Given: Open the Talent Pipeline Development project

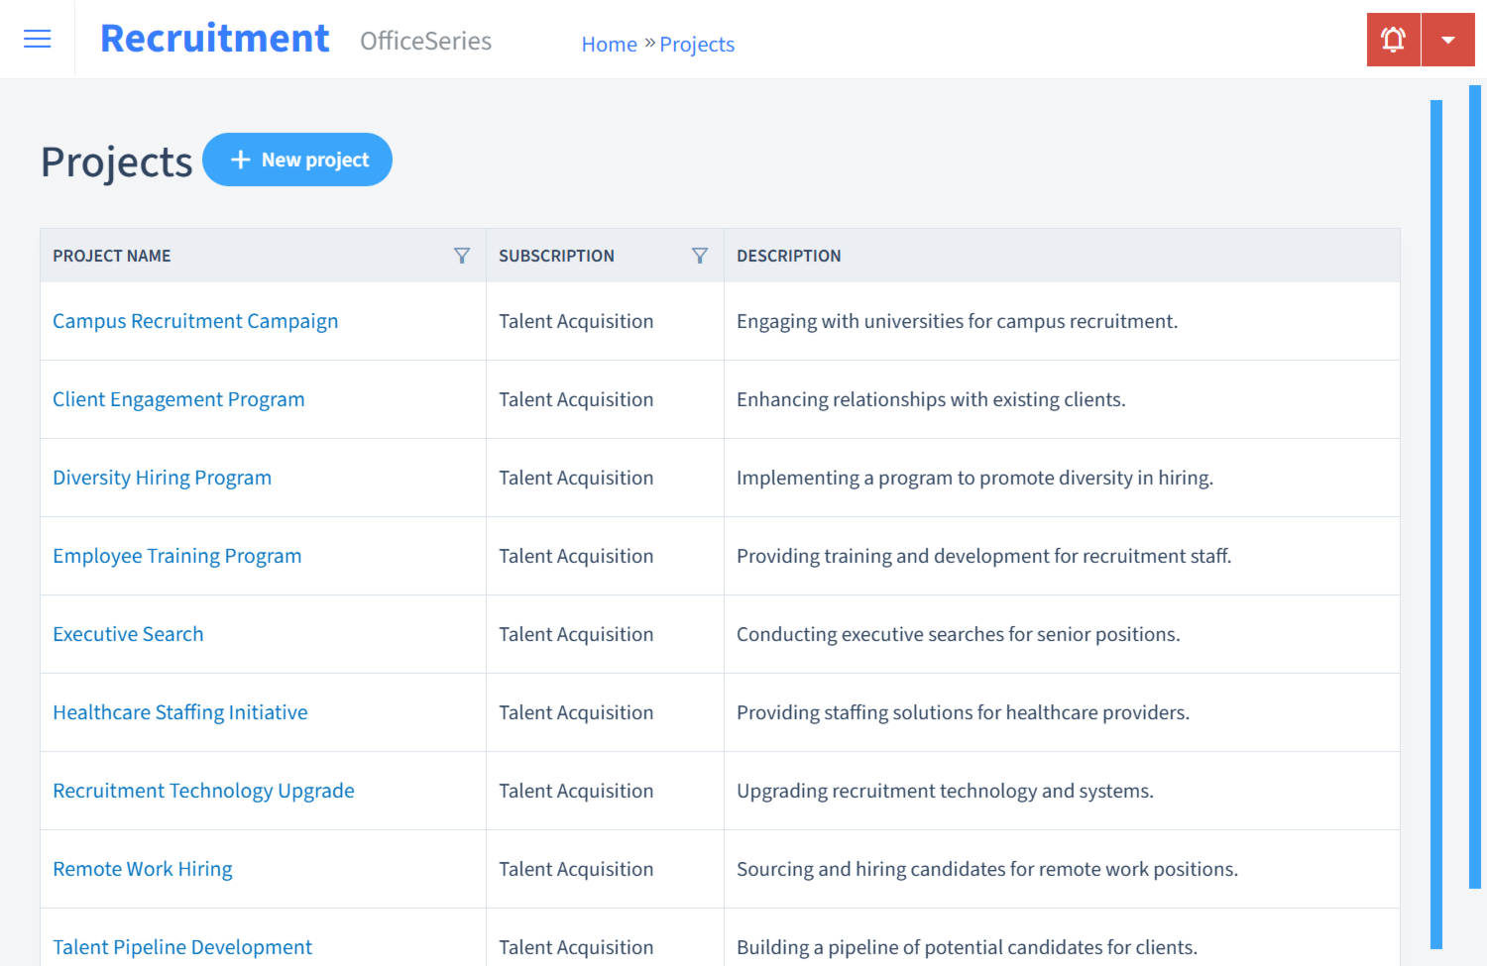Looking at the screenshot, I should click(x=182, y=947).
